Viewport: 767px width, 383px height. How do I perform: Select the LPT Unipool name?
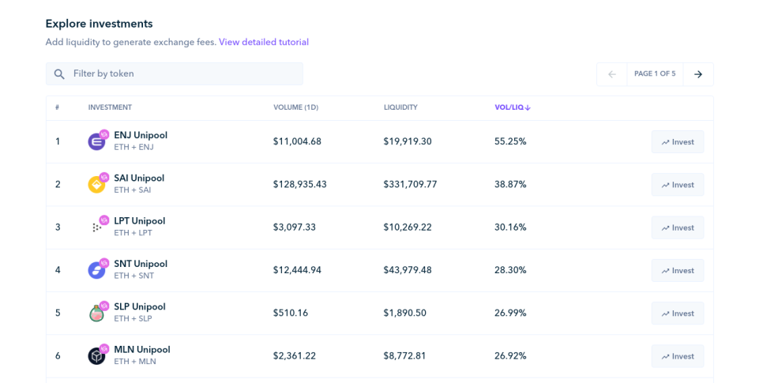pyautogui.click(x=139, y=221)
